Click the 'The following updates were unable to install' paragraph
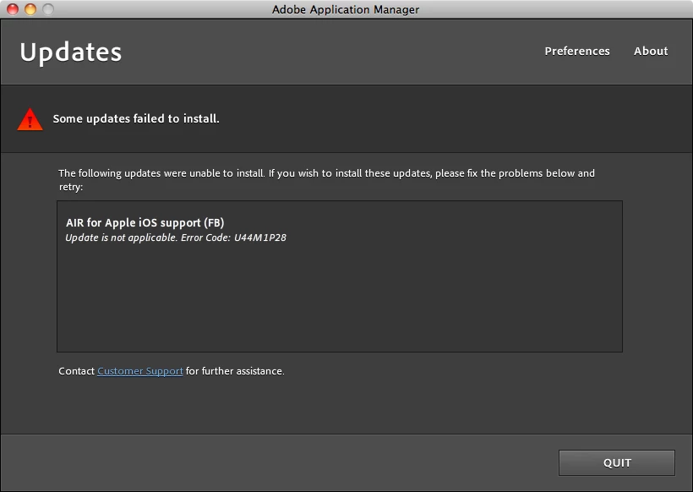The height and width of the screenshot is (492, 693). (326, 180)
